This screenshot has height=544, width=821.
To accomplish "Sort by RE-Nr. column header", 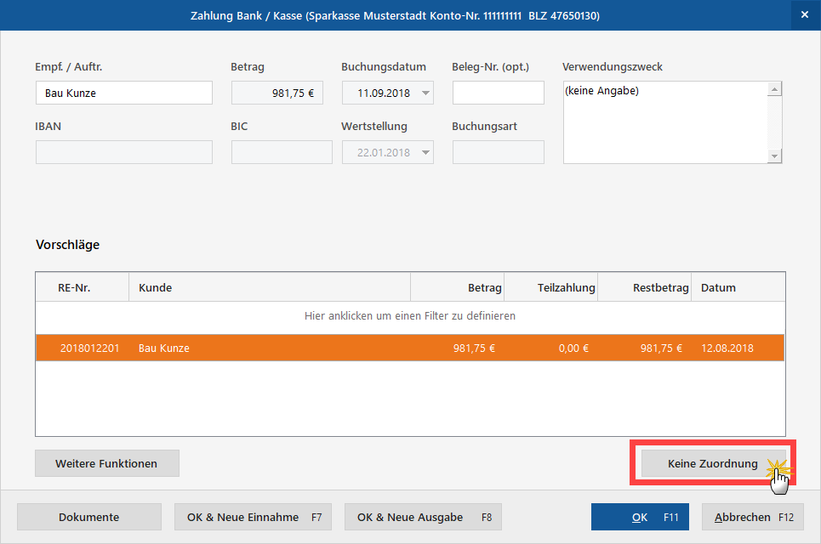I will click(x=83, y=287).
